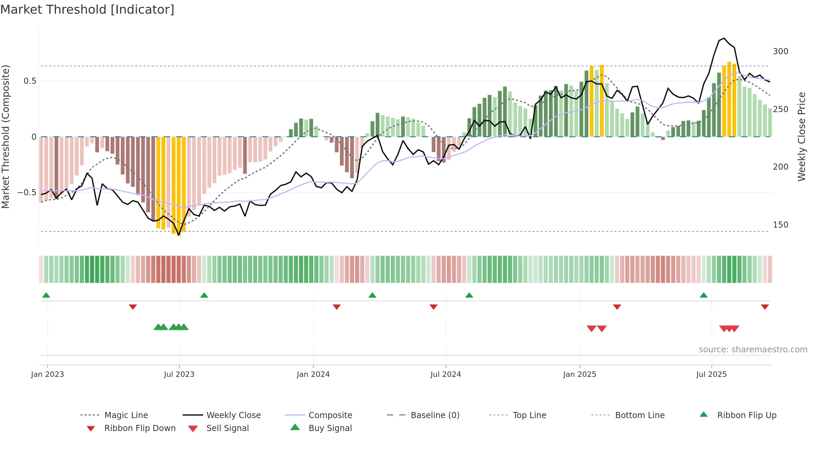The image size is (819, 460).
Task: Click the Ribbon Flip Down marker after Jan 2025
Action: click(617, 307)
